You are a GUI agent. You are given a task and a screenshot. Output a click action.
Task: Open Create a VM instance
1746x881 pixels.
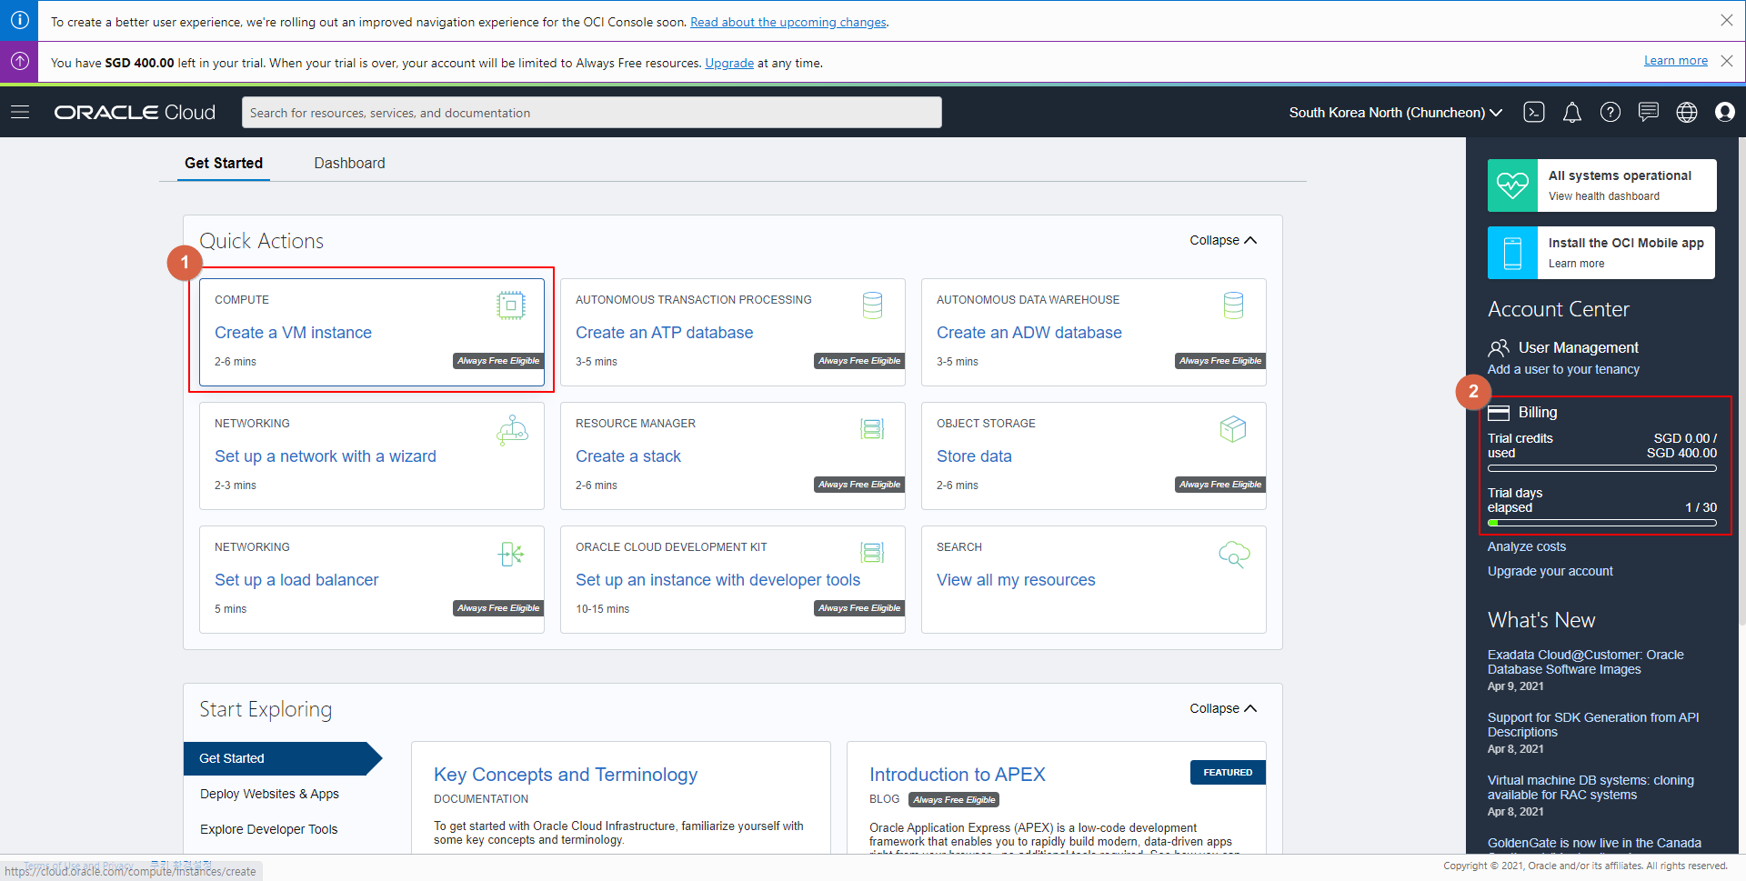tap(293, 333)
